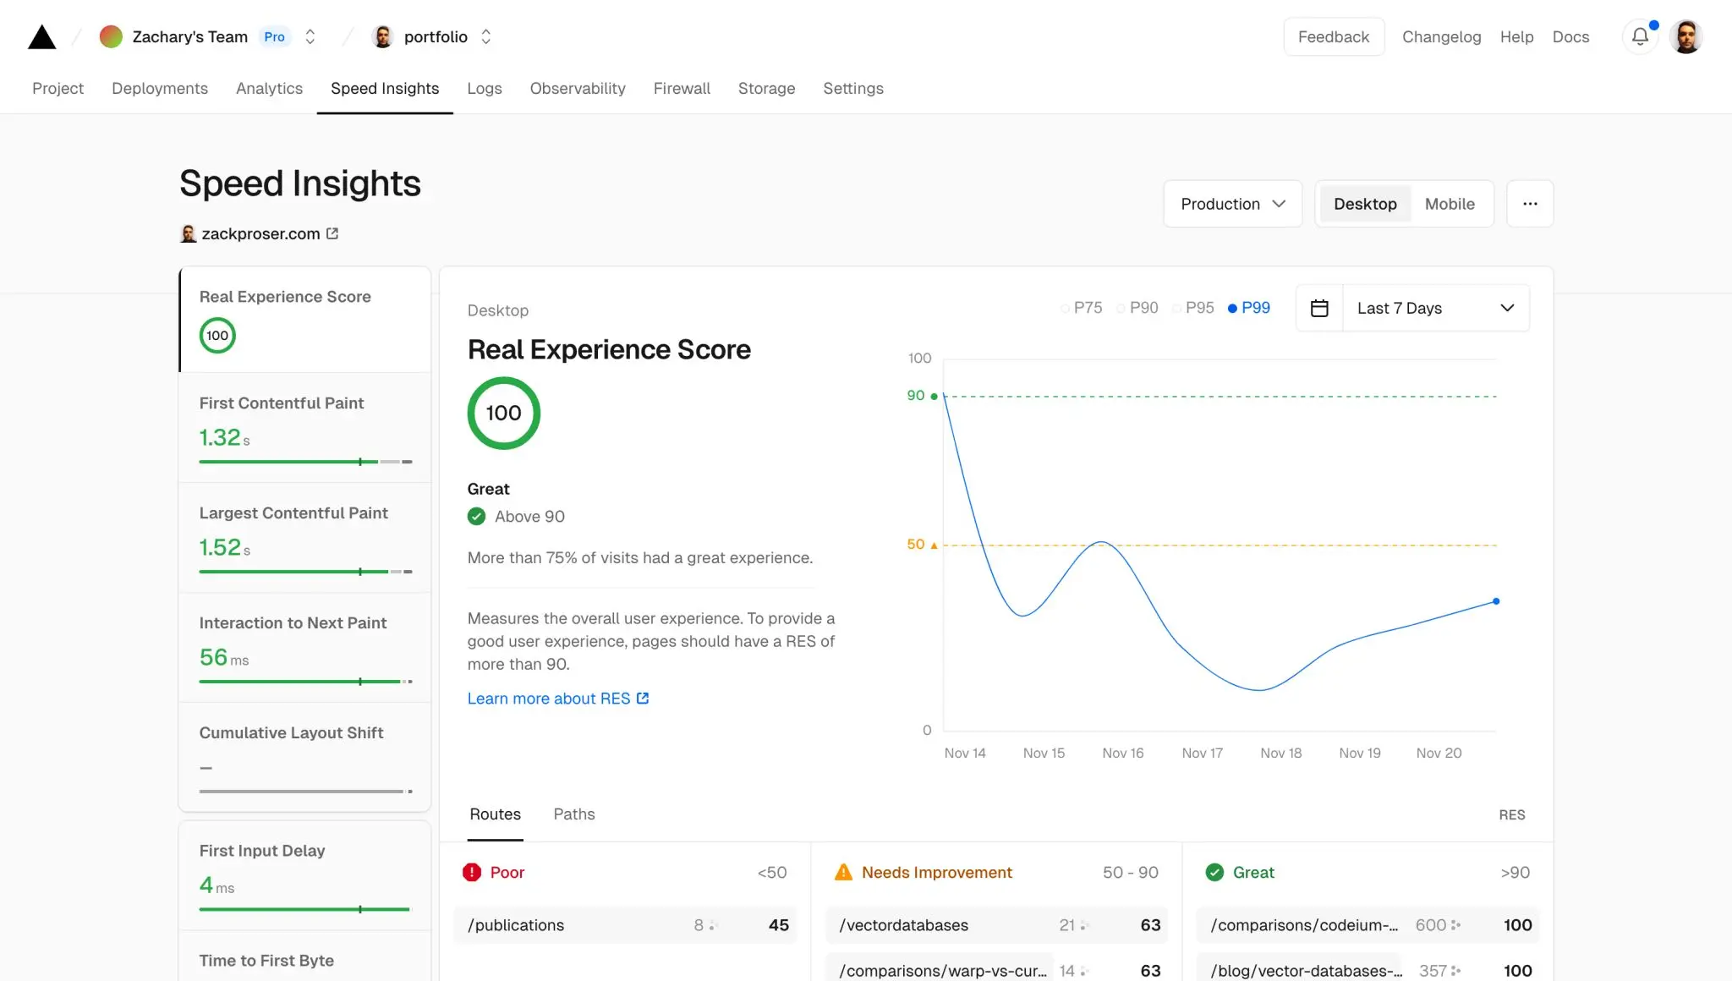Image resolution: width=1732 pixels, height=981 pixels.
Task: Open the Last 7 Days date range dropdown
Action: click(1435, 308)
